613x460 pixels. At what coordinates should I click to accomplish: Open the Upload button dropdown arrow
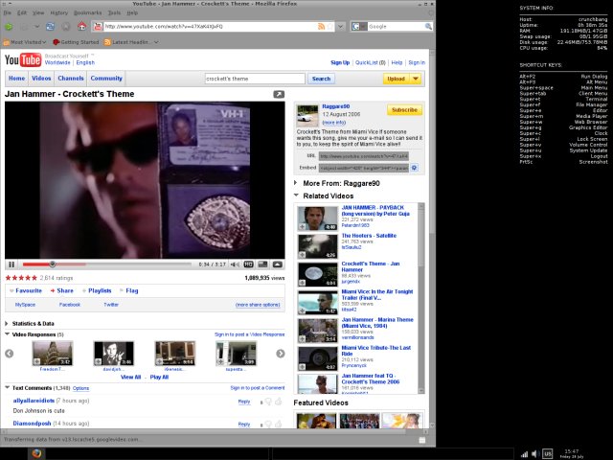415,79
